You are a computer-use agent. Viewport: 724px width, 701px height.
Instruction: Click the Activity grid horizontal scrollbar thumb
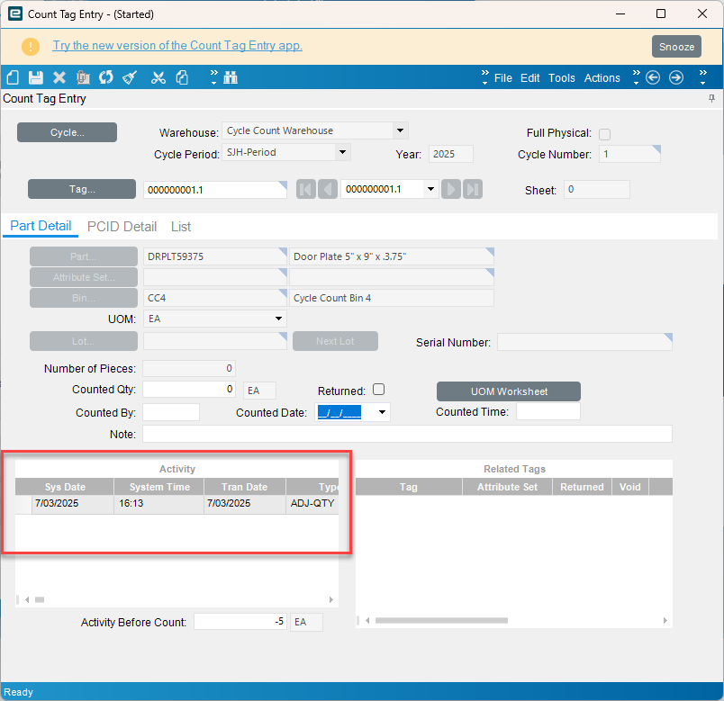40,599
